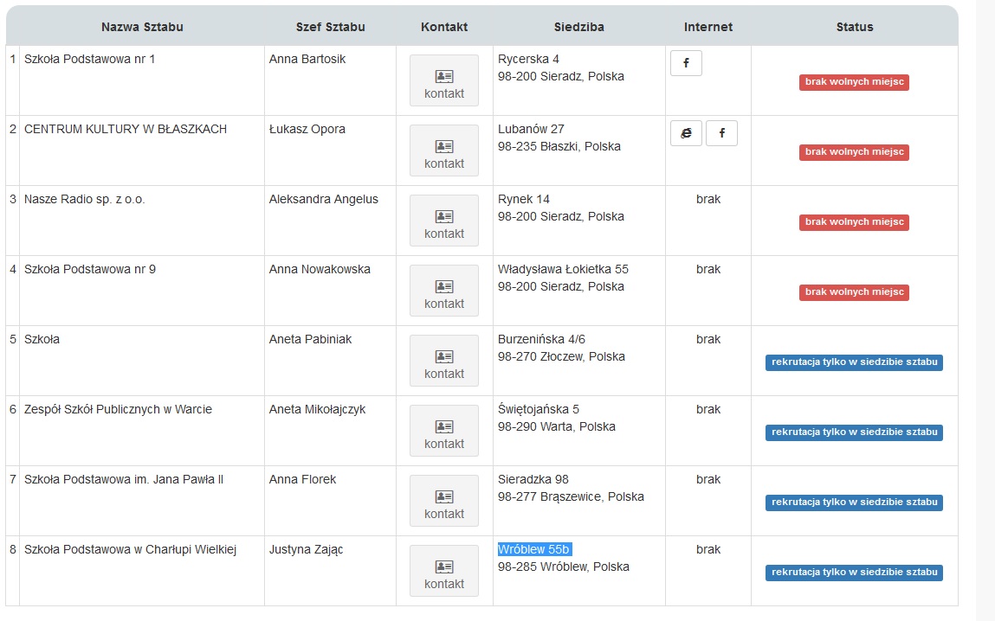The width and height of the screenshot is (995, 621).
Task: Click the Nazwa Sztabu column header
Action: pyautogui.click(x=142, y=27)
